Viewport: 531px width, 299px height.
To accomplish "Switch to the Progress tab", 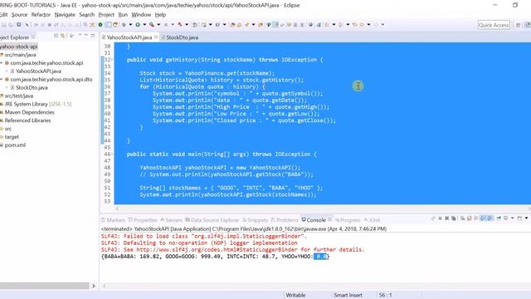I will 348,220.
